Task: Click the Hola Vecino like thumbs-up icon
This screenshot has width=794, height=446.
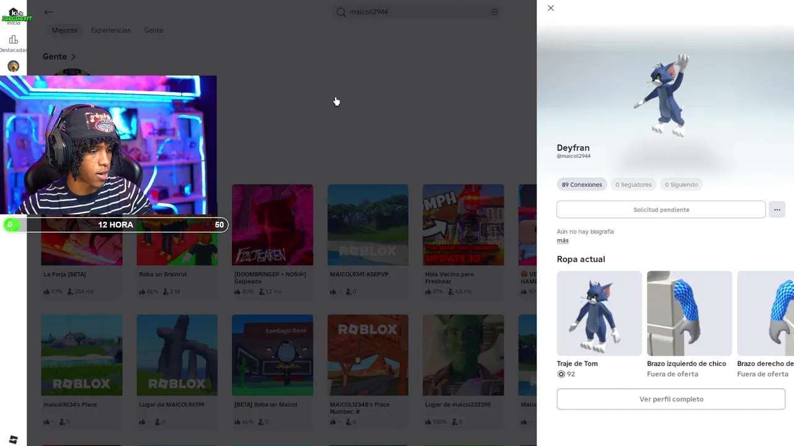Action: pyautogui.click(x=428, y=292)
